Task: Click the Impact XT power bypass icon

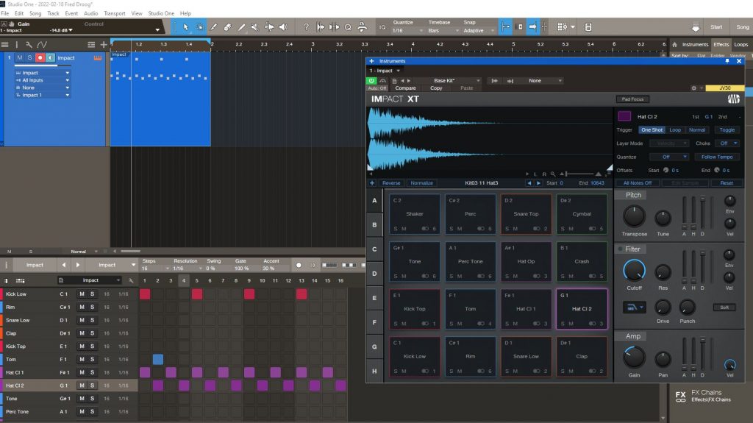Action: (x=372, y=80)
